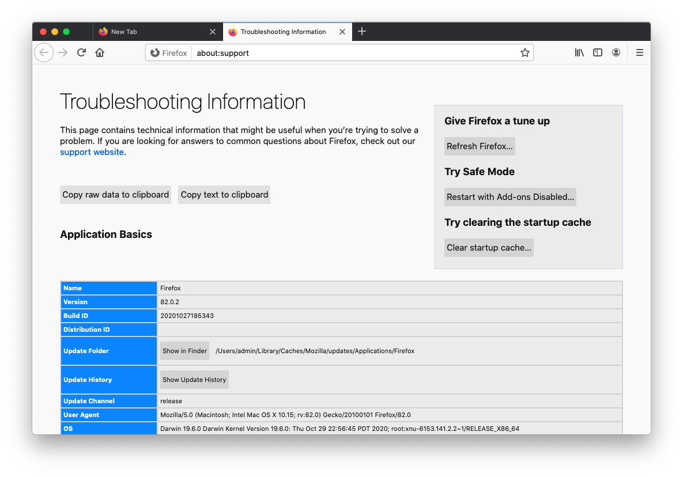Click Restart with Add-ons Disabled

pyautogui.click(x=510, y=196)
